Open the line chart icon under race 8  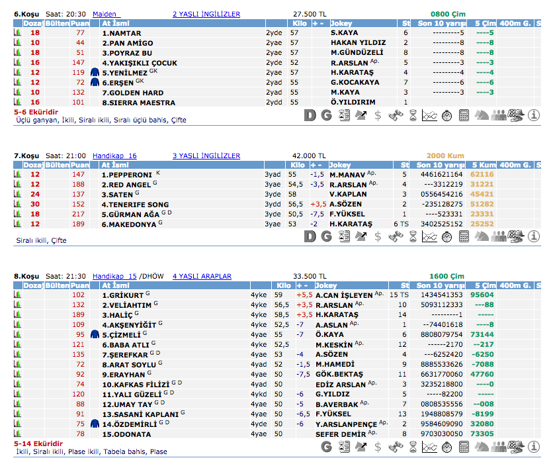click(429, 447)
